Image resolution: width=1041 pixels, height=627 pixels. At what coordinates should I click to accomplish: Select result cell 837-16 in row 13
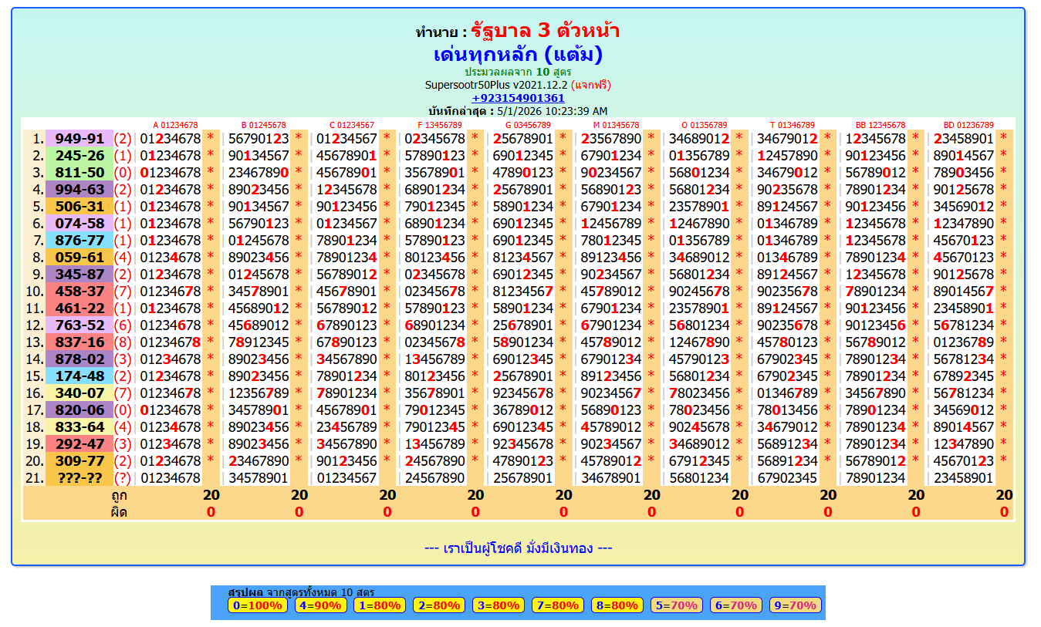(79, 342)
